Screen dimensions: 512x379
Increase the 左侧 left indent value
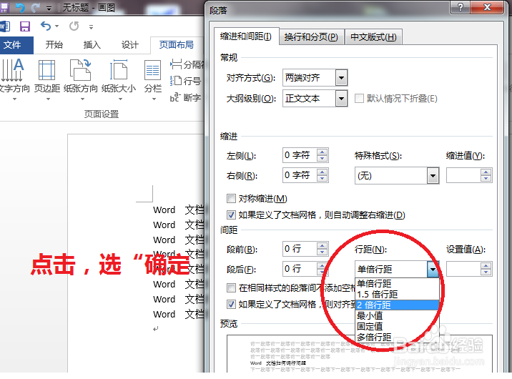[323, 152]
